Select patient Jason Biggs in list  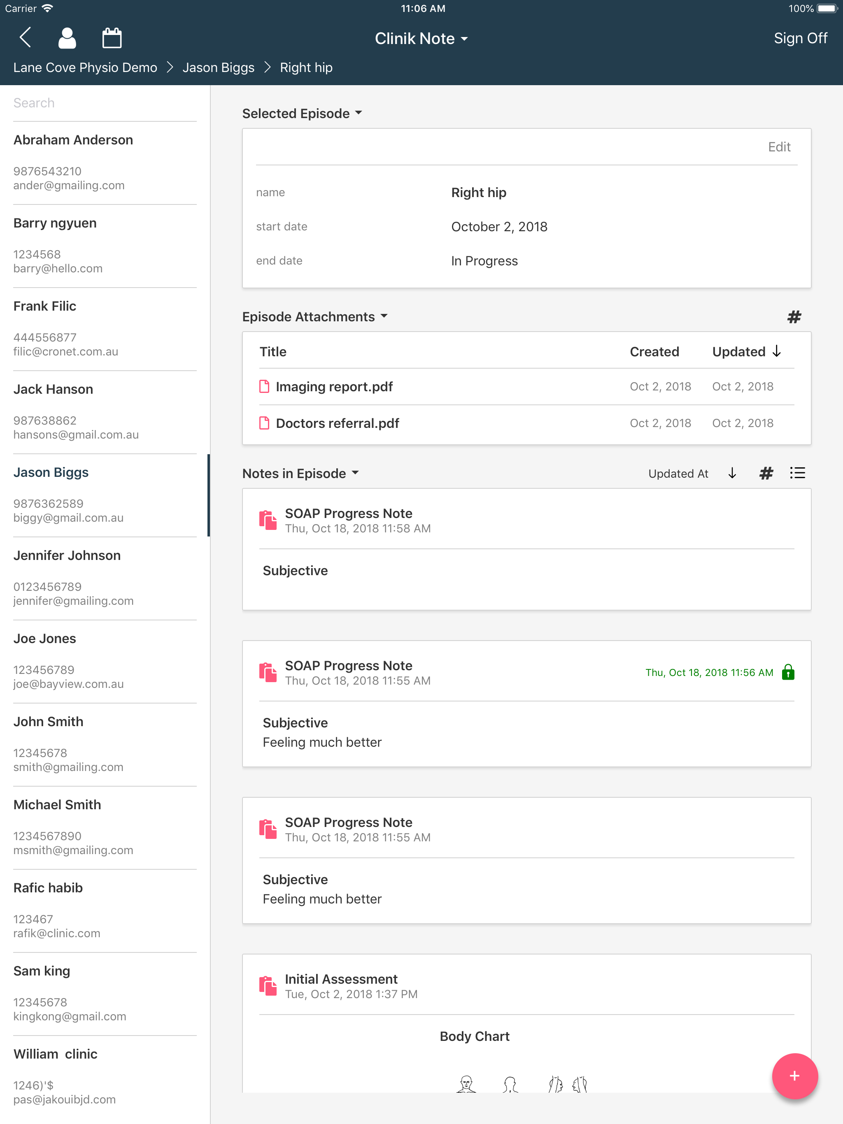click(x=105, y=495)
